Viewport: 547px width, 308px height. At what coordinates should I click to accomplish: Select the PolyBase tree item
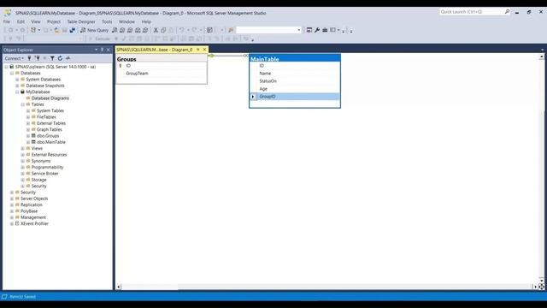tap(29, 211)
